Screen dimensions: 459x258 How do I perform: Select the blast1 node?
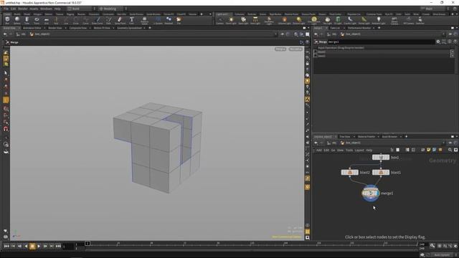[381, 172]
